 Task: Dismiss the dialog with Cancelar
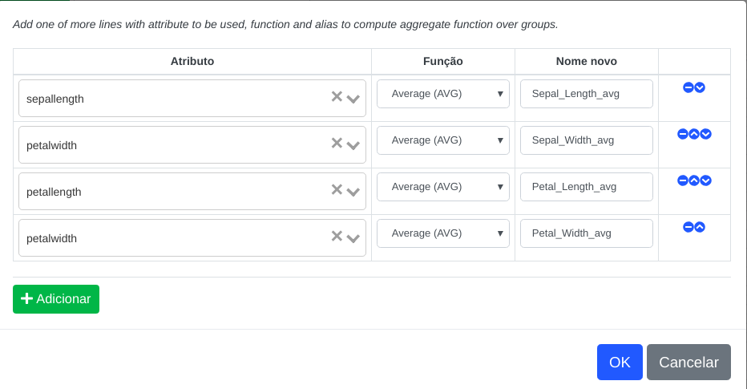coord(688,363)
